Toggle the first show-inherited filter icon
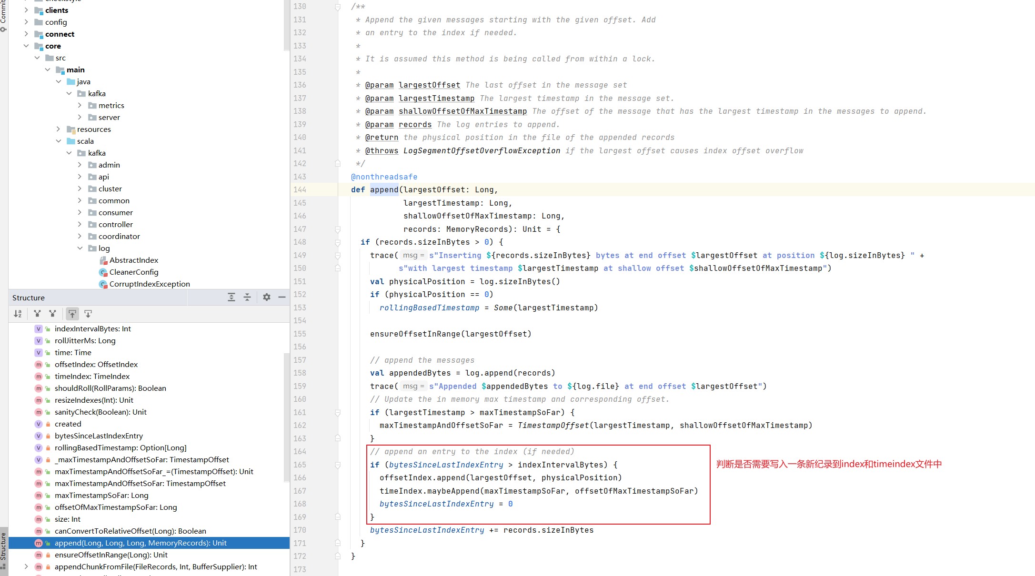The image size is (1035, 576). coord(37,314)
